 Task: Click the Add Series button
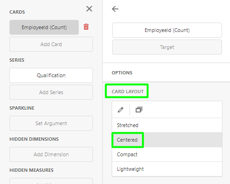(x=51, y=92)
